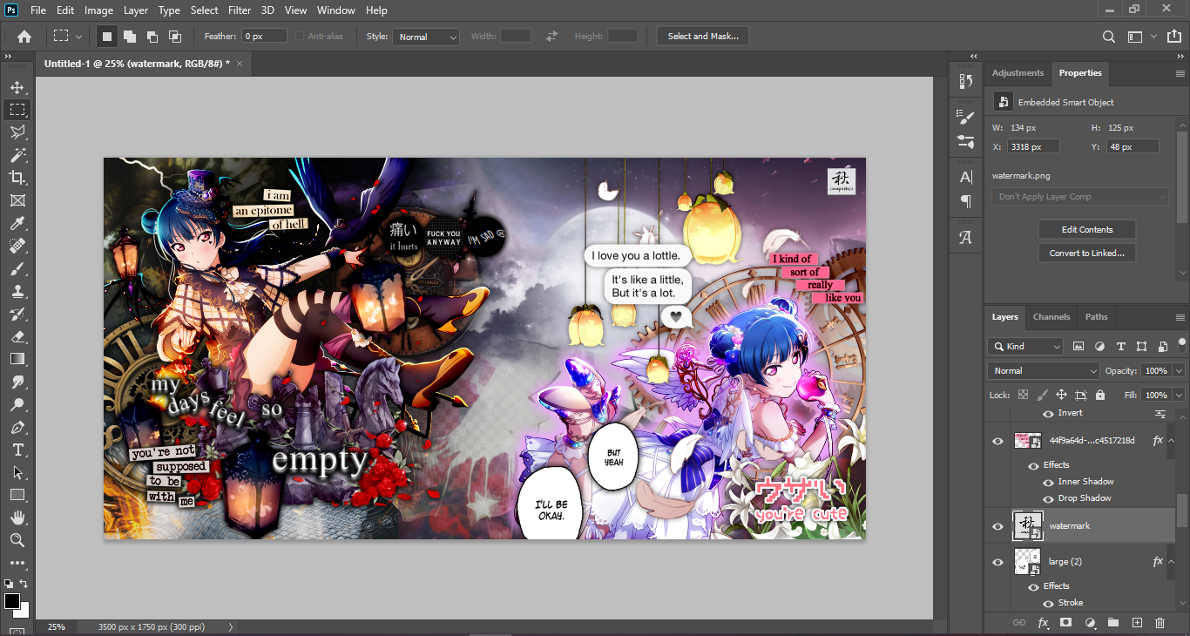Select the Magic Wand tool
Screen dimensions: 1190x636
click(17, 155)
